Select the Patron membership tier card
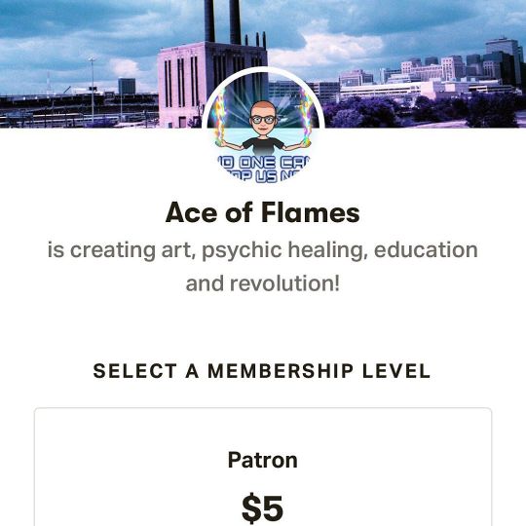Viewport: 526px width, 526px height. pyautogui.click(x=263, y=467)
